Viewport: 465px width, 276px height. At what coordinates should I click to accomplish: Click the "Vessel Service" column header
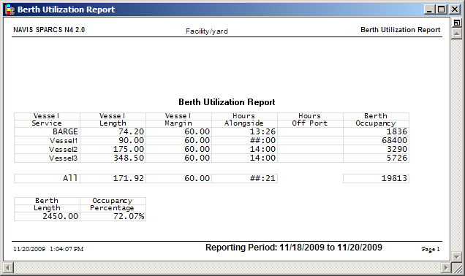[x=47, y=120]
